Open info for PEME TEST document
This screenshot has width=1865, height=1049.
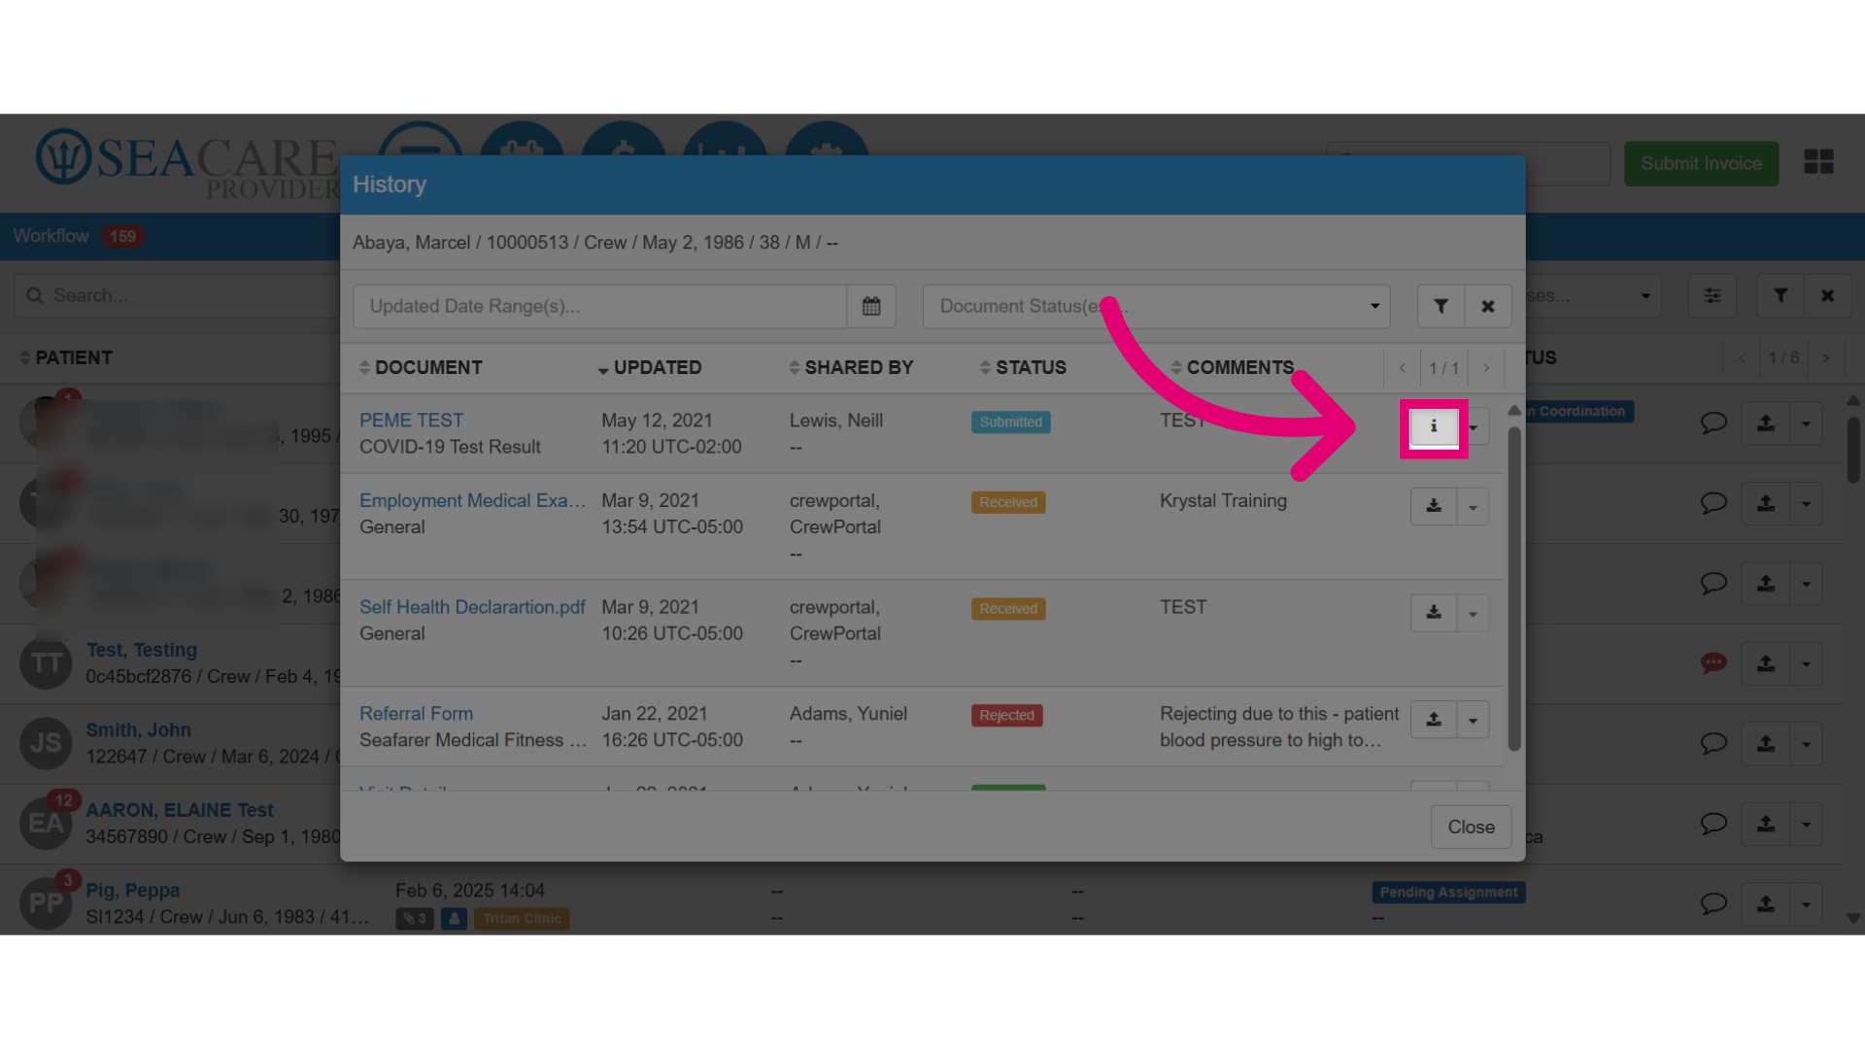1434,426
